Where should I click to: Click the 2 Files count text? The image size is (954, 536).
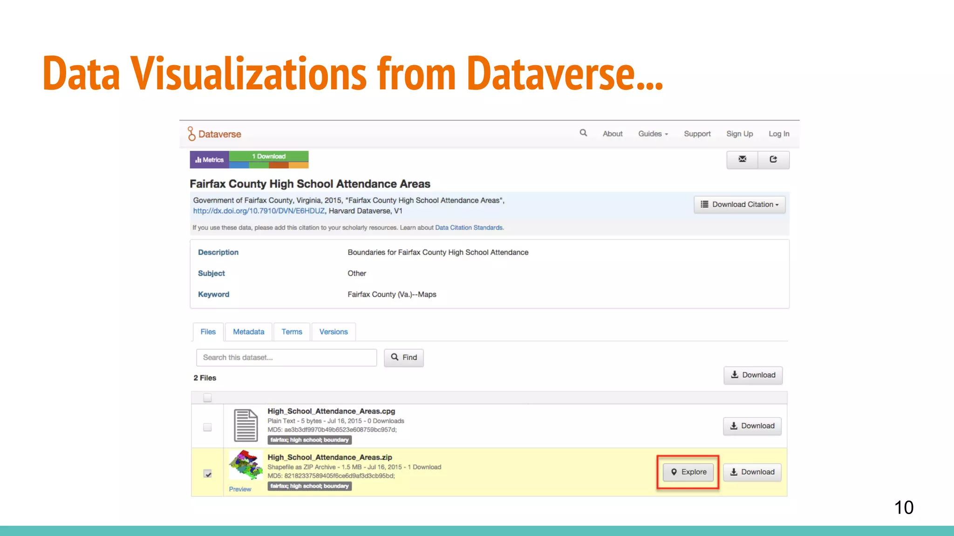(x=205, y=378)
